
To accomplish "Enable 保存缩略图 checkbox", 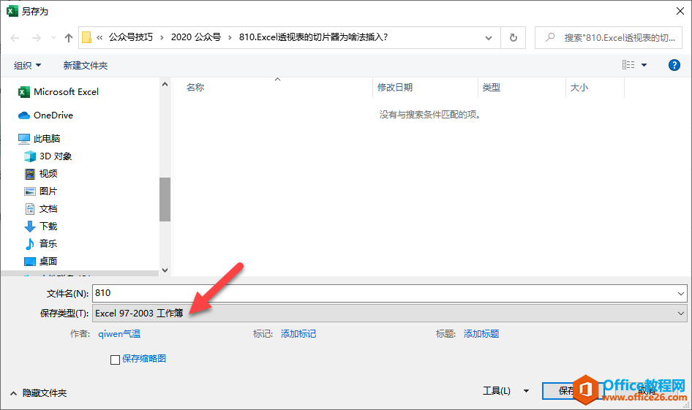I will tap(115, 360).
